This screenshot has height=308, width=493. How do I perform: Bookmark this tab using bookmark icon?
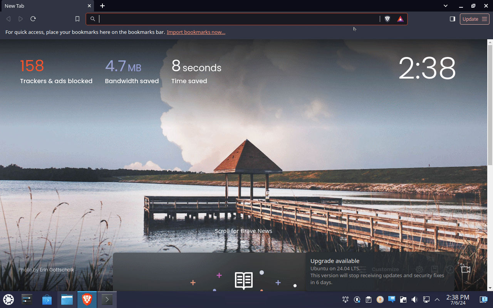[77, 19]
